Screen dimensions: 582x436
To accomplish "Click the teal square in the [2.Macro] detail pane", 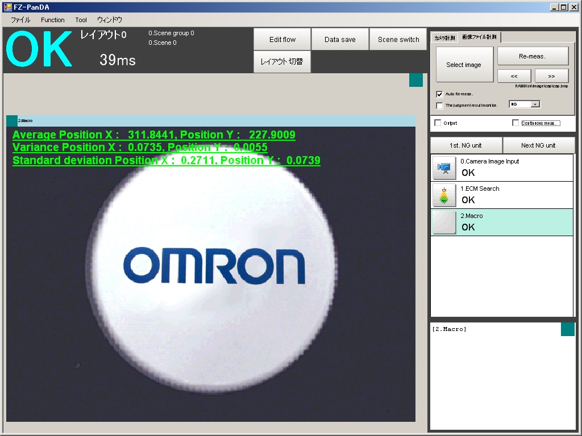I will click(x=568, y=329).
